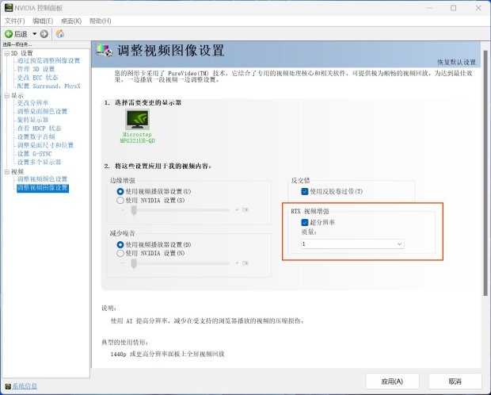Viewport: 491px width, 395px height.
Task: Open 调整视频颜色设置 tree item
Action: (x=42, y=179)
